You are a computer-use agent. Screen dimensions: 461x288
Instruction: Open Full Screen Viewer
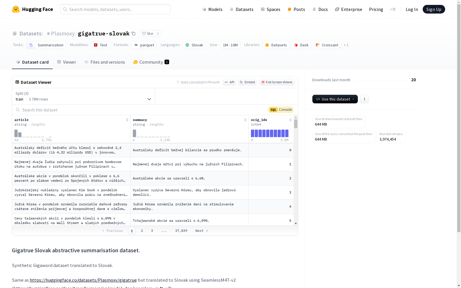[x=277, y=82]
